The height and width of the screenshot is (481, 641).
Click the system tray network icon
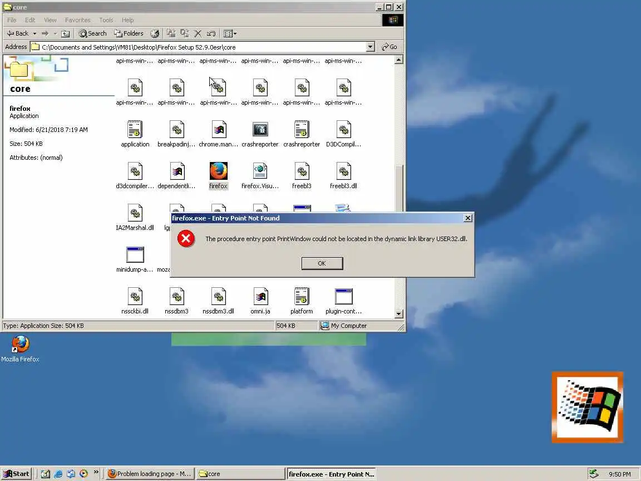click(594, 474)
